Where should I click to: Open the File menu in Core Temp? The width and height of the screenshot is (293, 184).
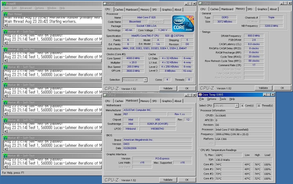tap(202, 99)
